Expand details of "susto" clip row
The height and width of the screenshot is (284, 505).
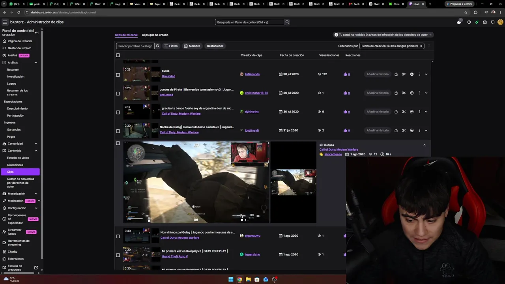[426, 74]
